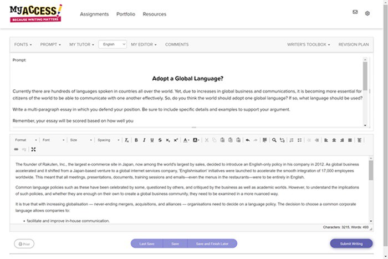Open the text color picker
388x259 pixels.
[186, 140]
